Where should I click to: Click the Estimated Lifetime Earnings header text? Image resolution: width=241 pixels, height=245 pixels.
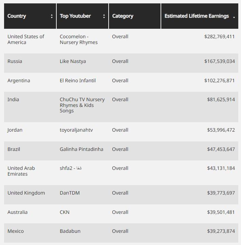pos(197,16)
